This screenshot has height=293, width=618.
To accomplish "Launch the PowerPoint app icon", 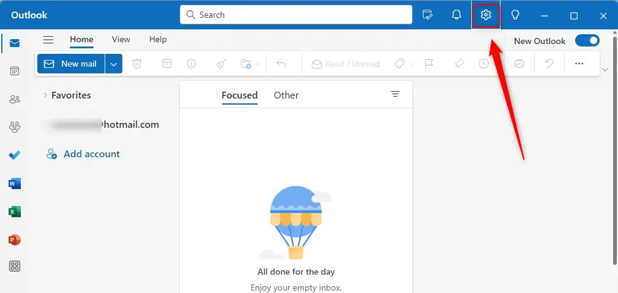I will click(15, 240).
